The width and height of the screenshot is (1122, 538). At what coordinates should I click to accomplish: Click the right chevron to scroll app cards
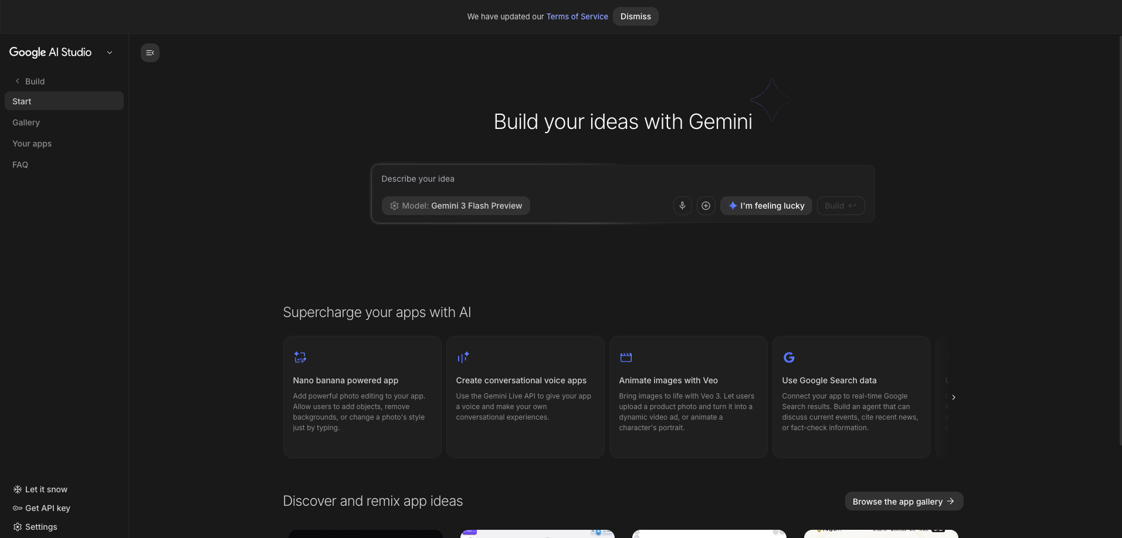pyautogui.click(x=953, y=397)
